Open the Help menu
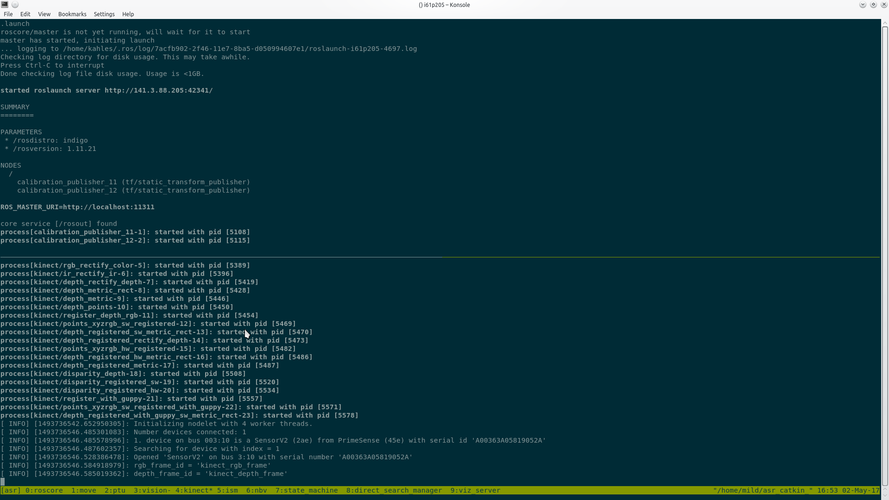The height and width of the screenshot is (500, 889). [x=128, y=14]
